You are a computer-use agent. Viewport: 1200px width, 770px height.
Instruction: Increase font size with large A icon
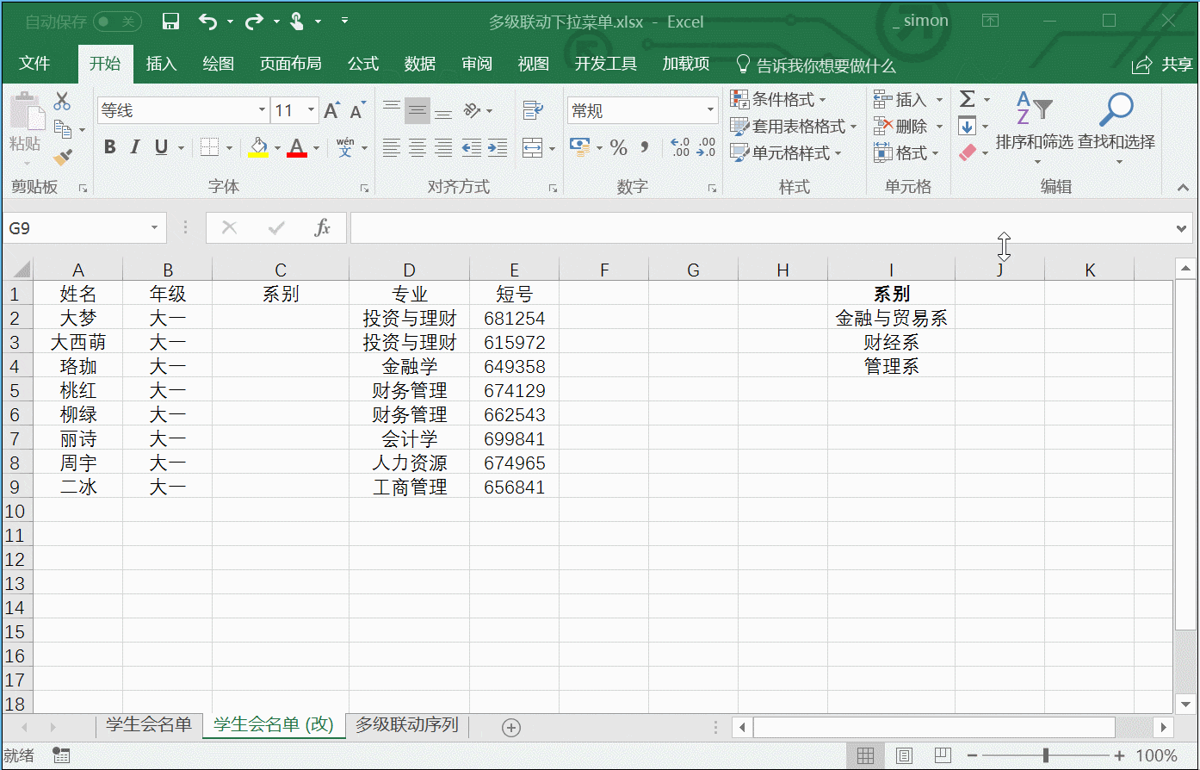tap(331, 110)
